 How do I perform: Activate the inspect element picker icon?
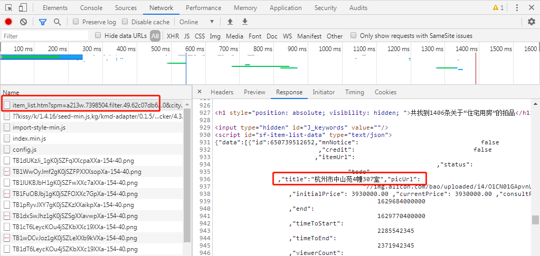click(x=9, y=7)
